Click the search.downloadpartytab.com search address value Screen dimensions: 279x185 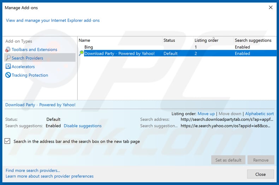click(227, 119)
